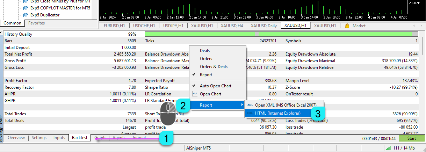
Task: Click the XML icon beside Open XML
Action: (250, 105)
